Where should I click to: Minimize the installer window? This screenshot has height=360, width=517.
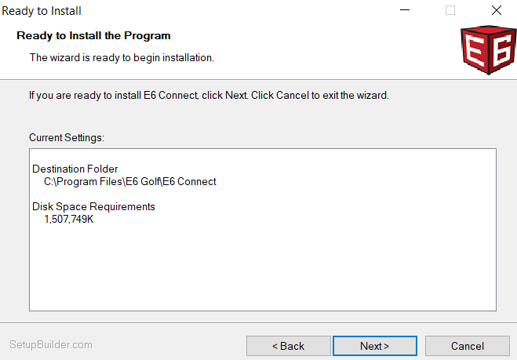click(x=404, y=11)
